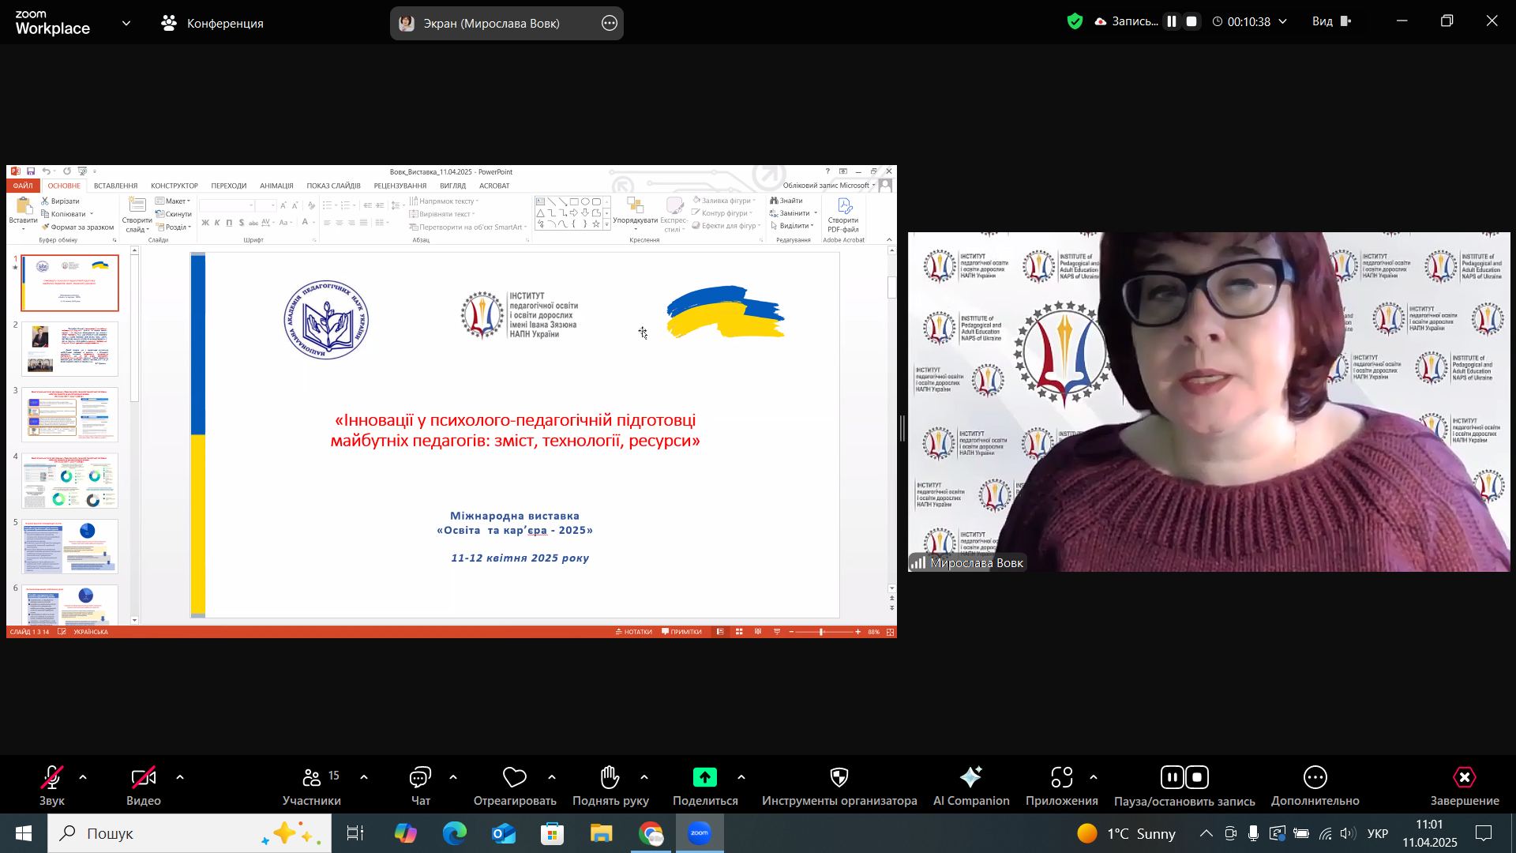1516x853 pixels.
Task: Click Створити слайд new slide icon
Action: point(137,205)
